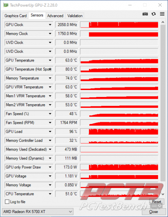Expand the CPU Temperature dropdown
Viewport: 168px width, 217px height.
pyautogui.click(x=50, y=194)
